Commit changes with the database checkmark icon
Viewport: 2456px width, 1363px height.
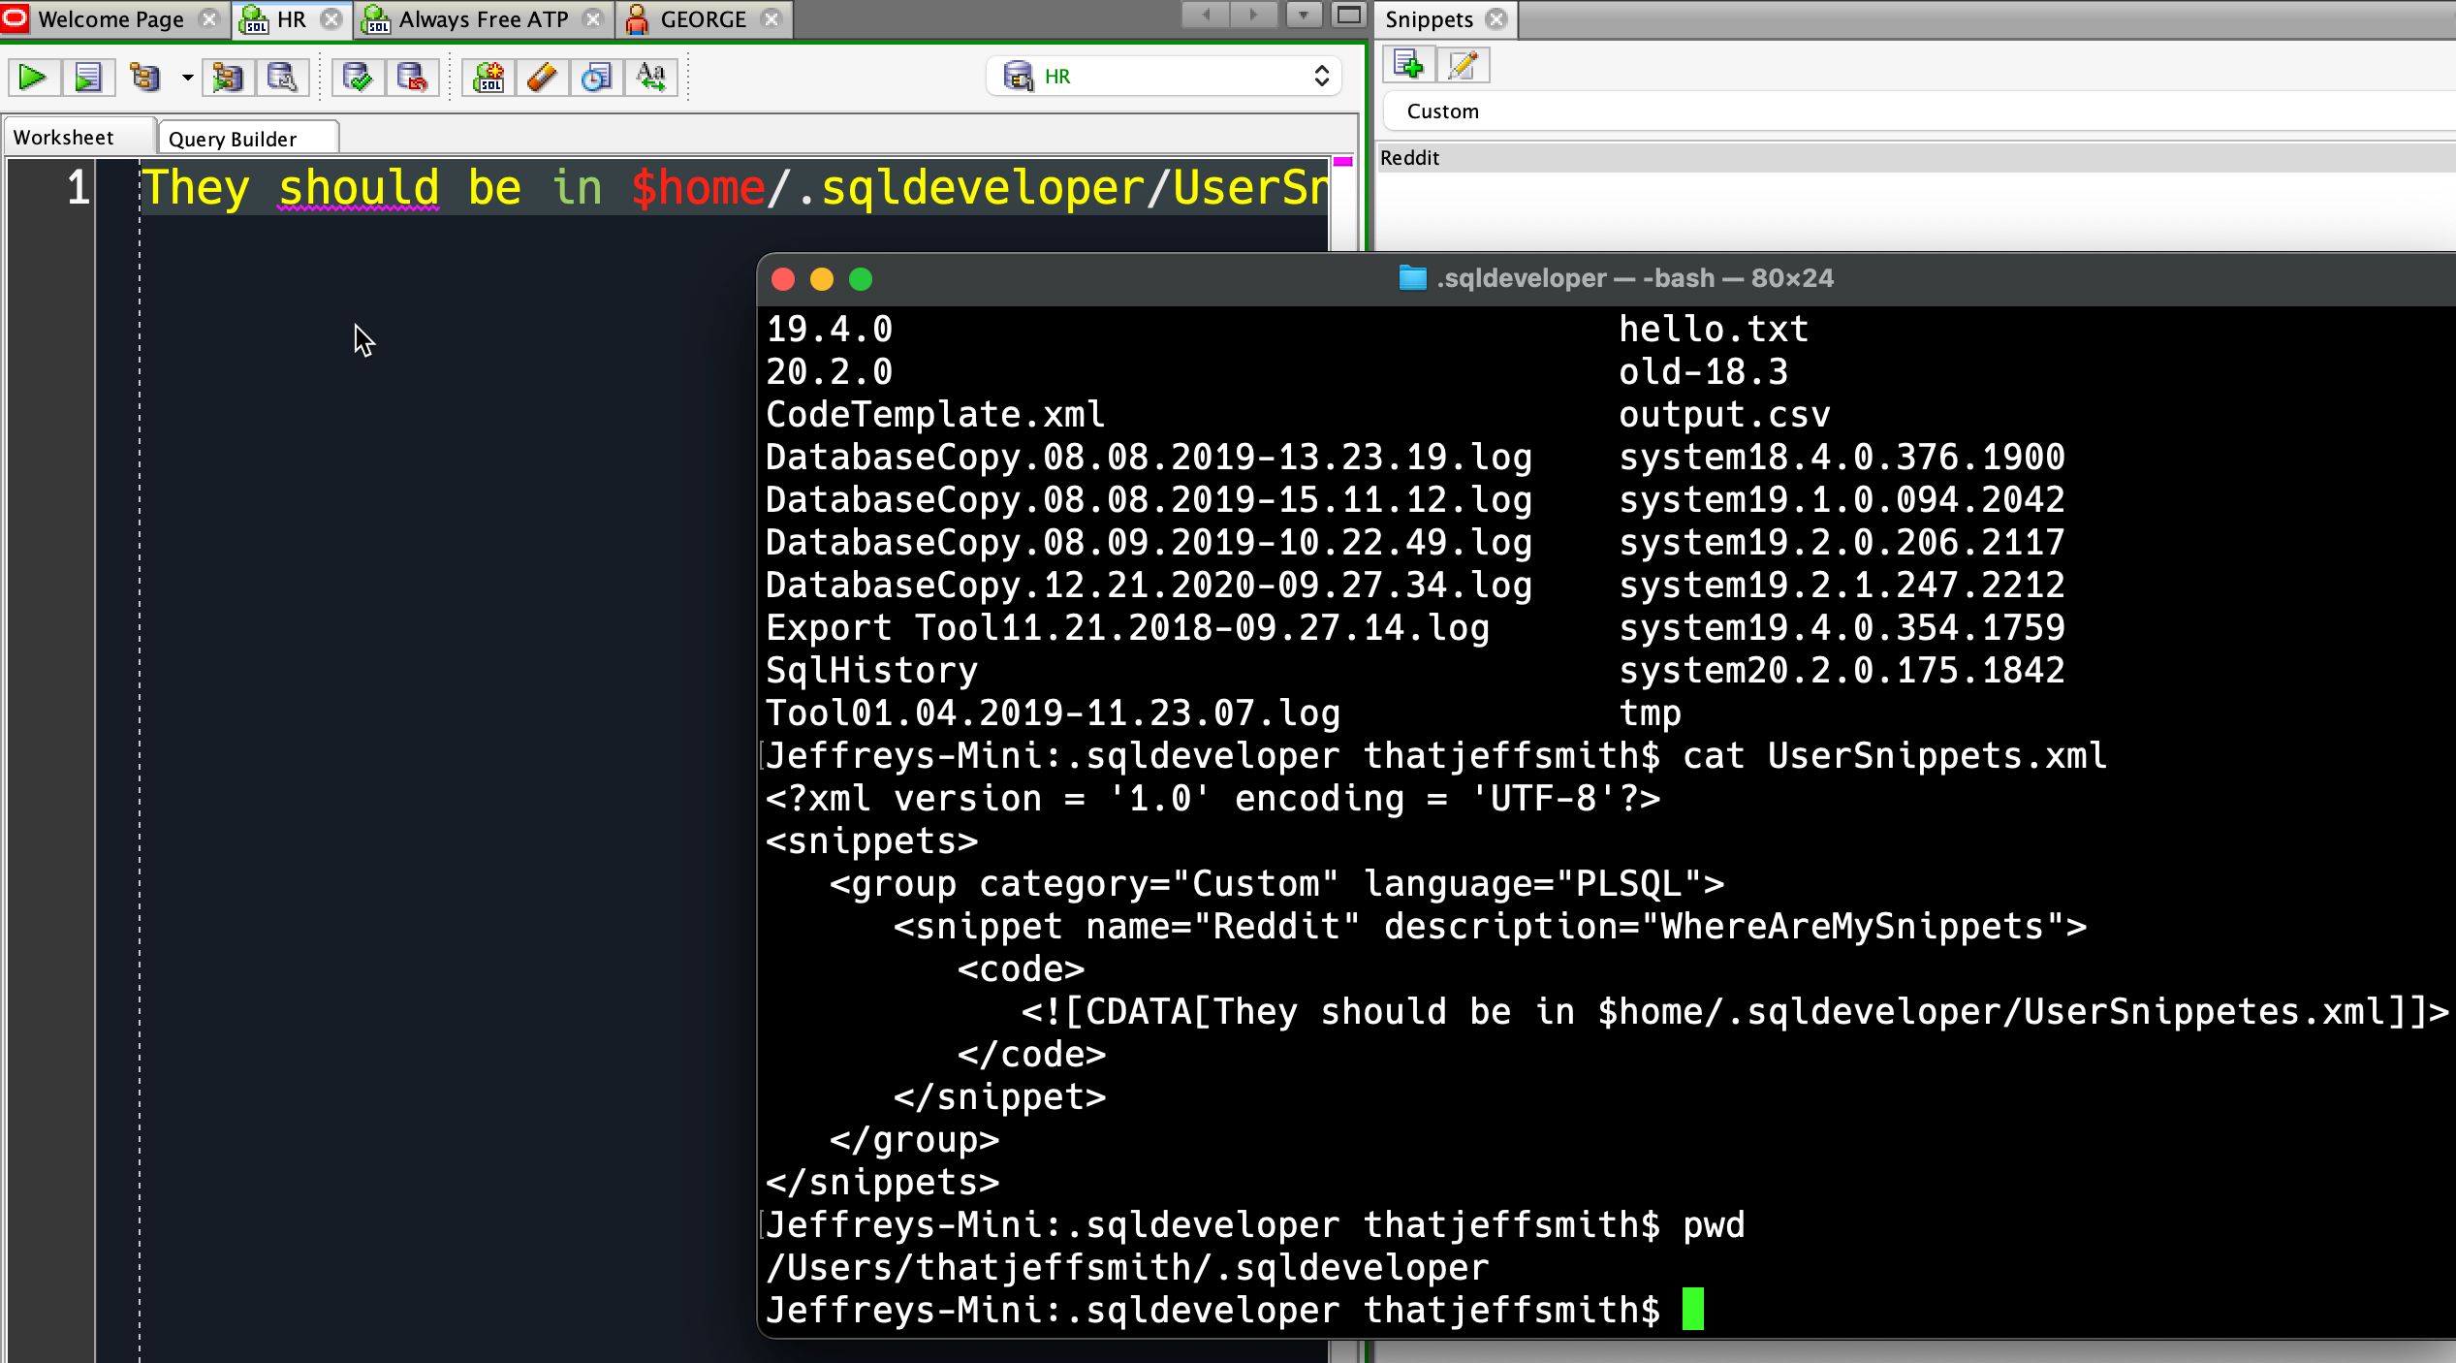(x=358, y=77)
